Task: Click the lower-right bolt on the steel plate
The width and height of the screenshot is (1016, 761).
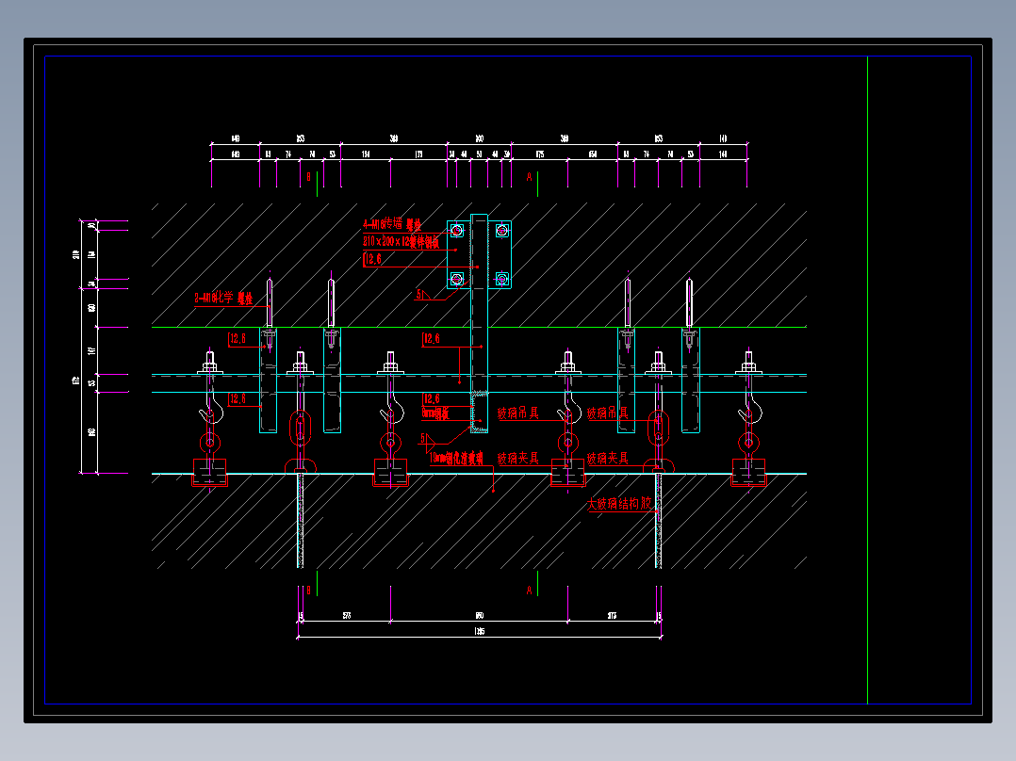Action: (501, 279)
